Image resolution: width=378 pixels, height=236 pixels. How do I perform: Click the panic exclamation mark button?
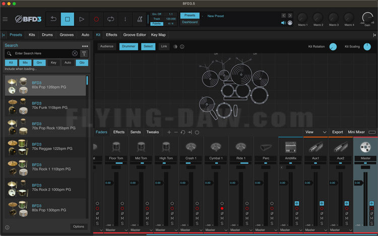tap(125, 19)
